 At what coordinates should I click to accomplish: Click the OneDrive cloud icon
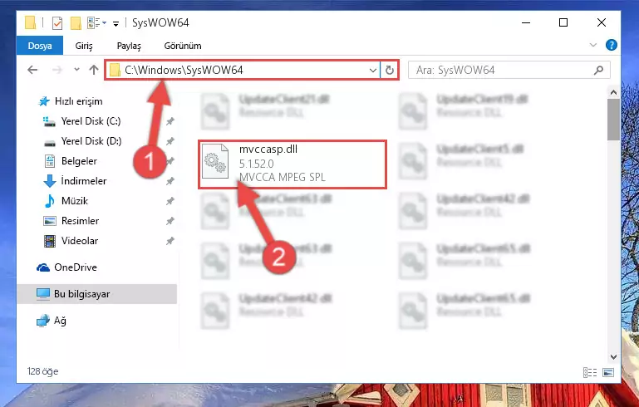pos(42,267)
